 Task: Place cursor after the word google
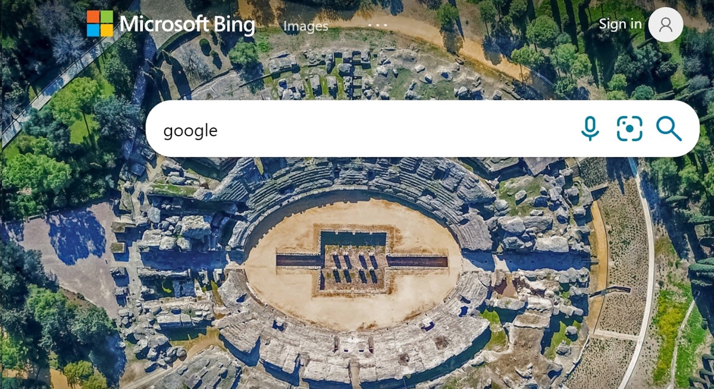218,130
